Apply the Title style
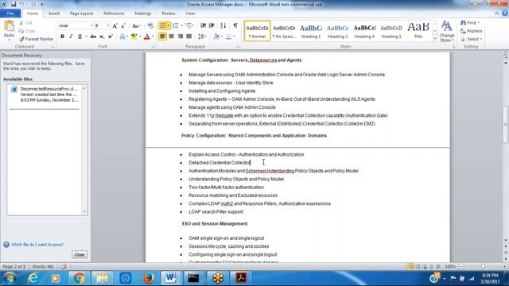Screen dimensions: 509x286 tap(418, 31)
